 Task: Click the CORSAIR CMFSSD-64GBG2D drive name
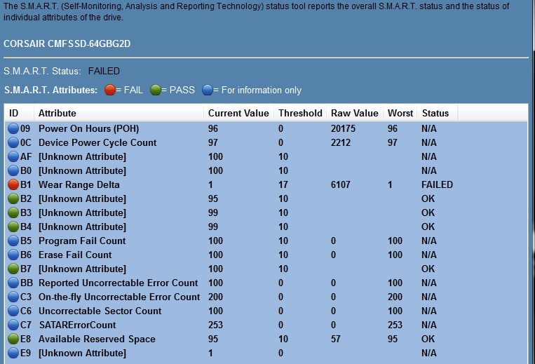point(67,43)
